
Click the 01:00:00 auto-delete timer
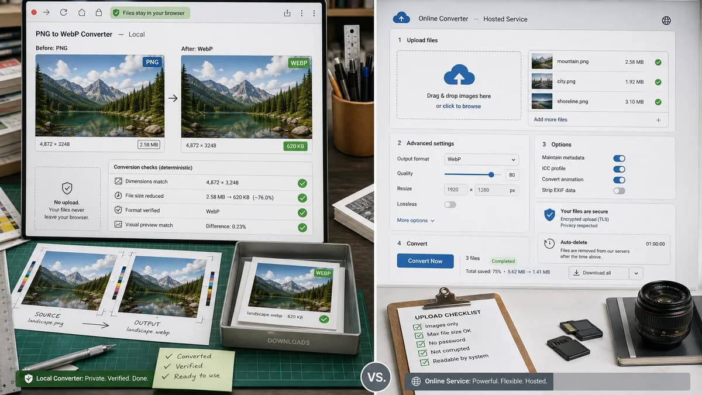(656, 243)
